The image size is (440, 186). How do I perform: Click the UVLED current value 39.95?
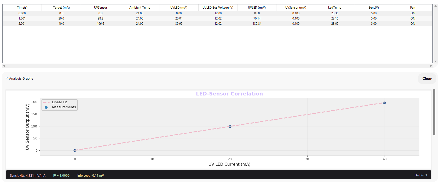pyautogui.click(x=179, y=24)
